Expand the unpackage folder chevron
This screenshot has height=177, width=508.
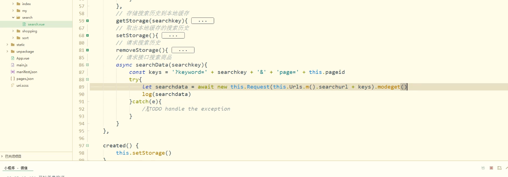point(8,51)
